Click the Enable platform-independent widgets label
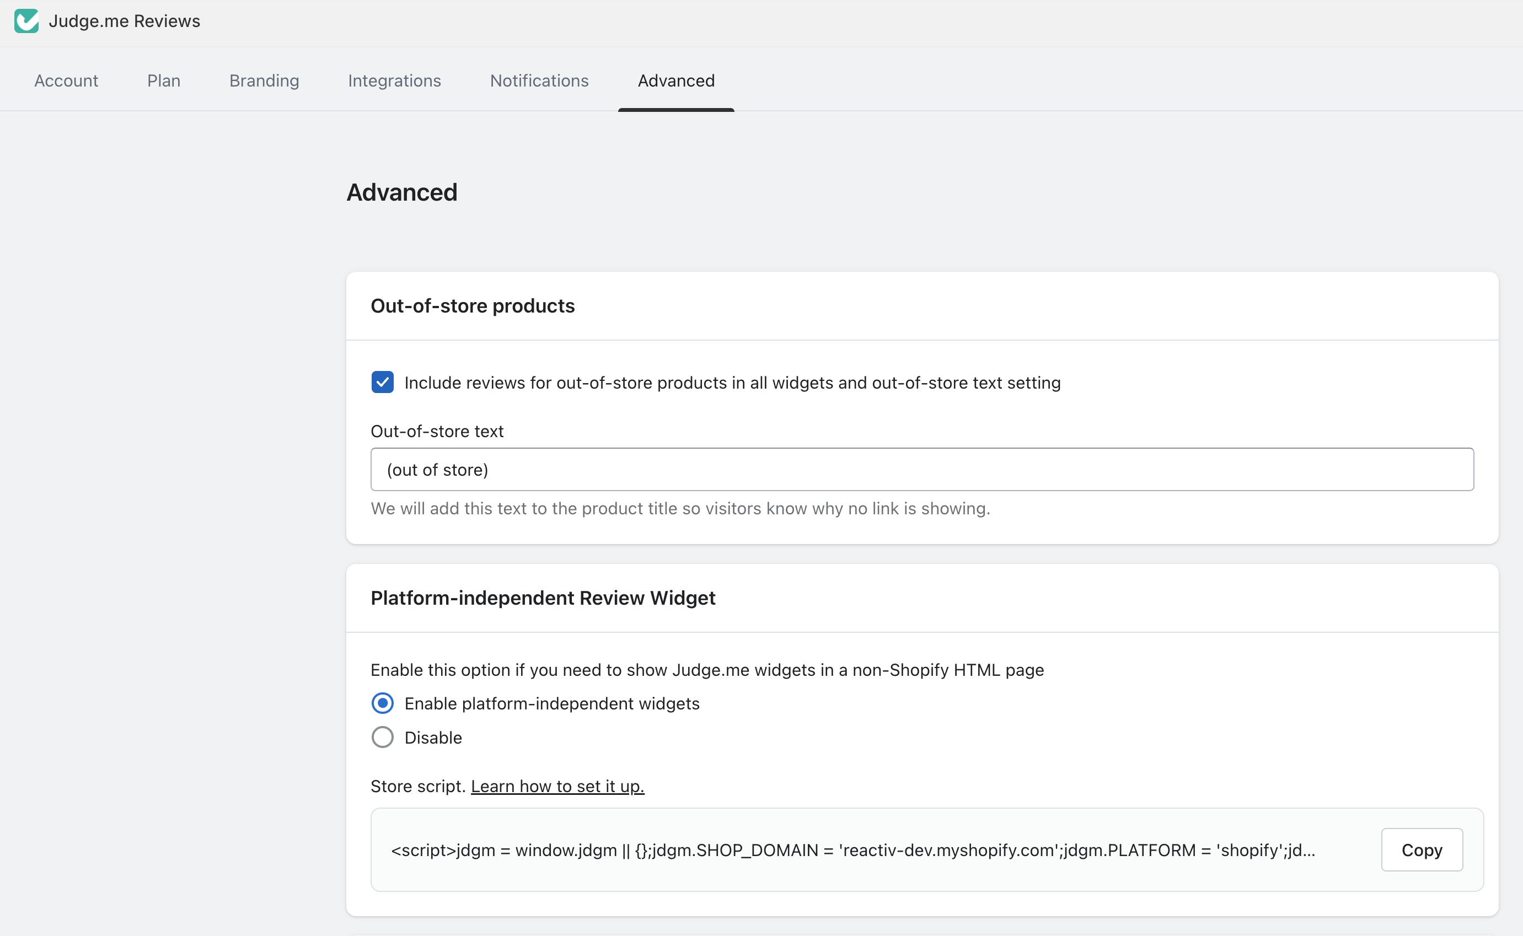This screenshot has width=1523, height=936. click(x=551, y=703)
